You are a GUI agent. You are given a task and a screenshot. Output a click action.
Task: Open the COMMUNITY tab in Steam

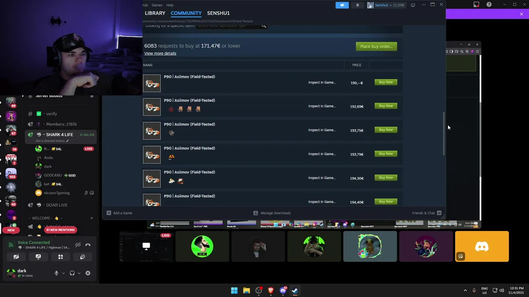click(x=186, y=13)
